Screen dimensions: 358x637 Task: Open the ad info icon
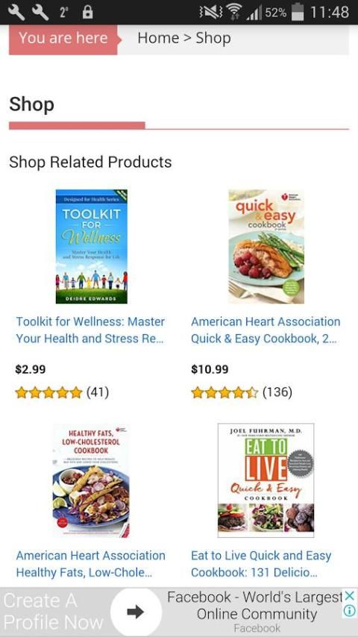pos(349,611)
